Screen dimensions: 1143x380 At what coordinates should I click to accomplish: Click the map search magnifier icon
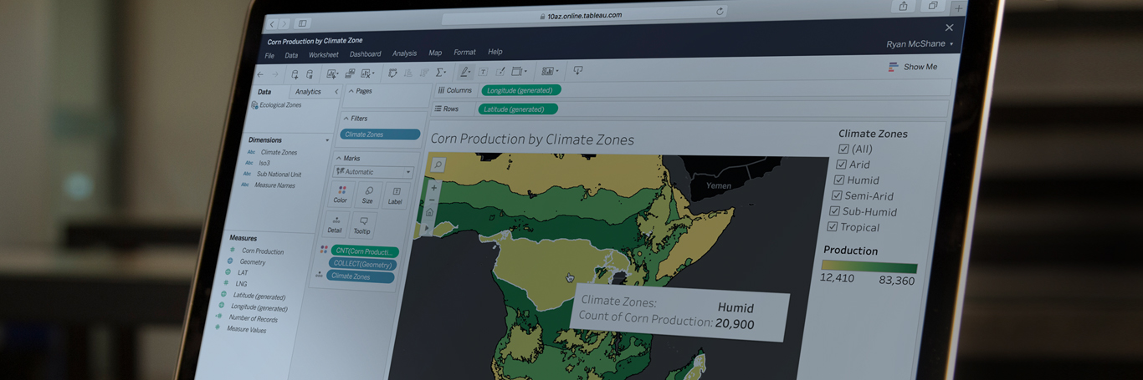(438, 165)
